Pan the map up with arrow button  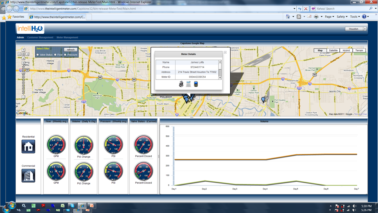(x=23, y=50)
